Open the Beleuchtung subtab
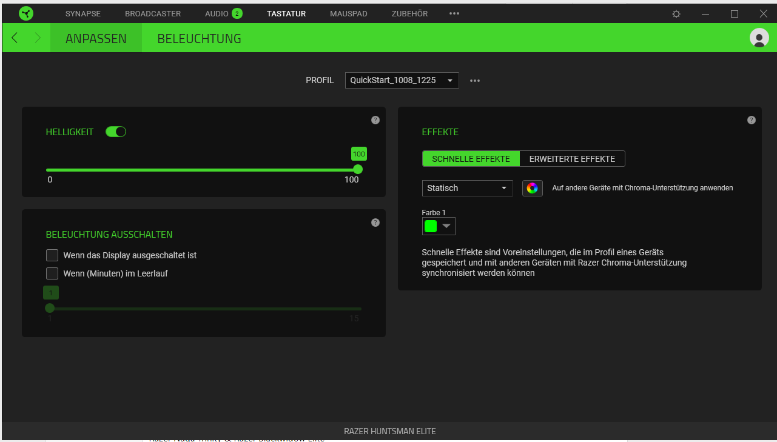 coord(199,38)
